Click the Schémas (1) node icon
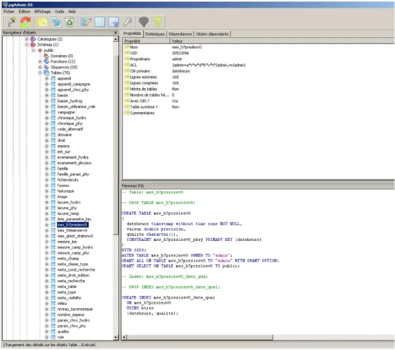This screenshot has width=395, height=350. (x=33, y=45)
